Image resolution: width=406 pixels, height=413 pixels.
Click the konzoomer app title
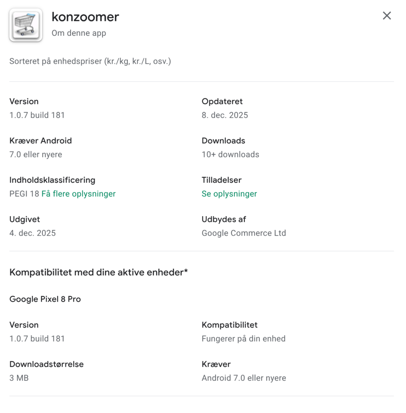coord(85,17)
